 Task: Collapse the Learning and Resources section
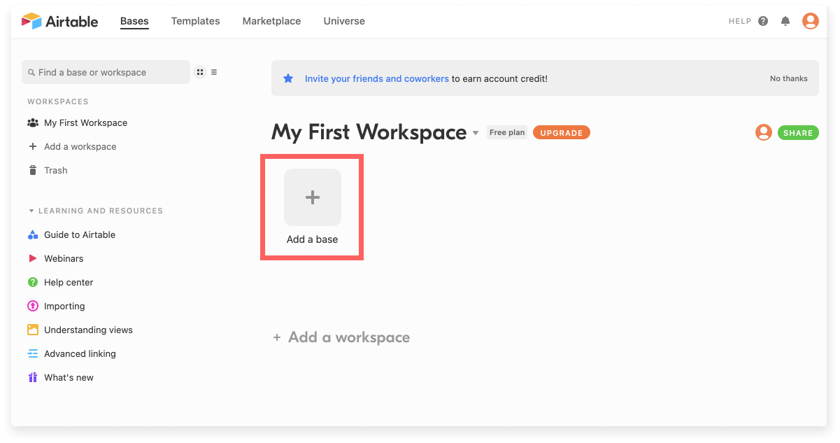pyautogui.click(x=95, y=211)
